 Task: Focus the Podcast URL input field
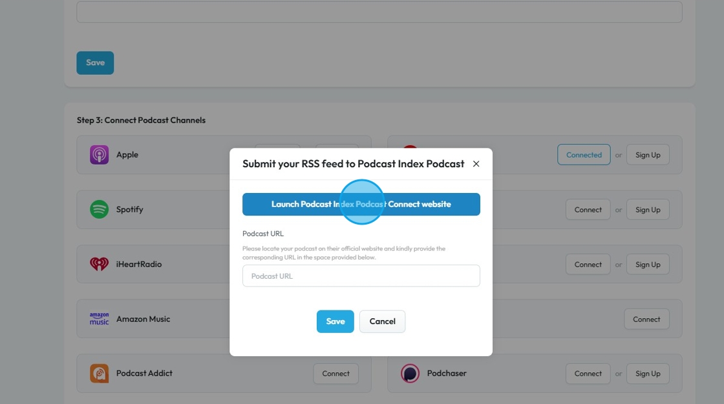(x=361, y=276)
